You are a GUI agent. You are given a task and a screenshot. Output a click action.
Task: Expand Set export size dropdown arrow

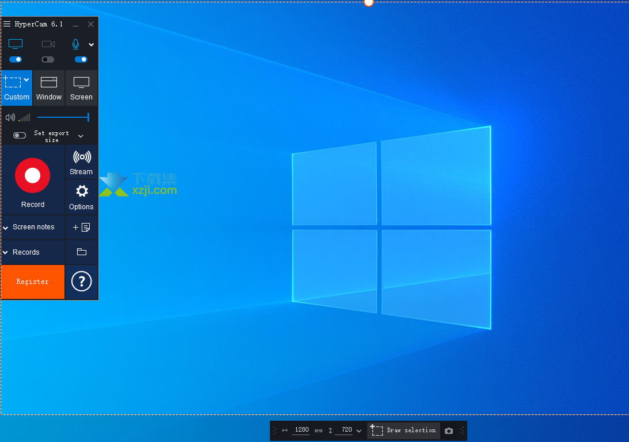tap(81, 136)
